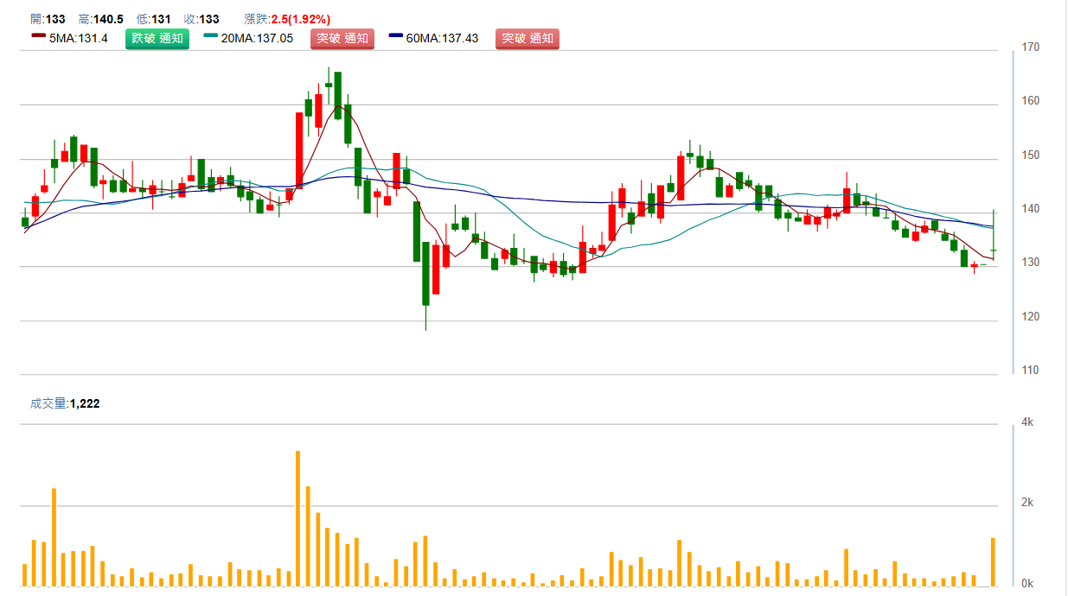The image size is (1068, 596).
Task: Select the 60MA:137.43 legend label
Action: (442, 38)
